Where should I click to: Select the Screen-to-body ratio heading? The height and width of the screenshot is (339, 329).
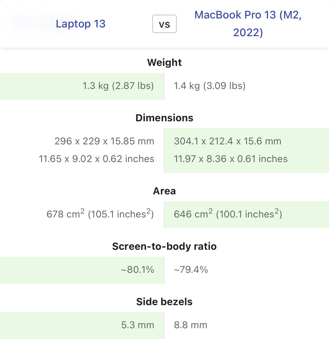pyautogui.click(x=164, y=246)
